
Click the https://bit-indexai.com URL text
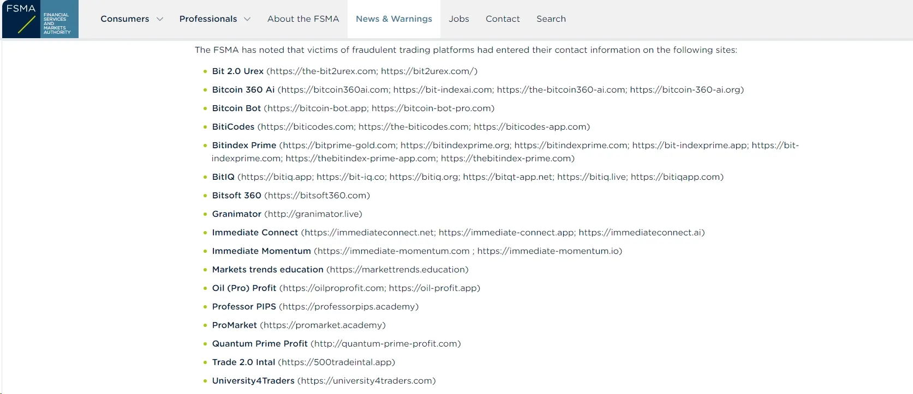(x=443, y=90)
